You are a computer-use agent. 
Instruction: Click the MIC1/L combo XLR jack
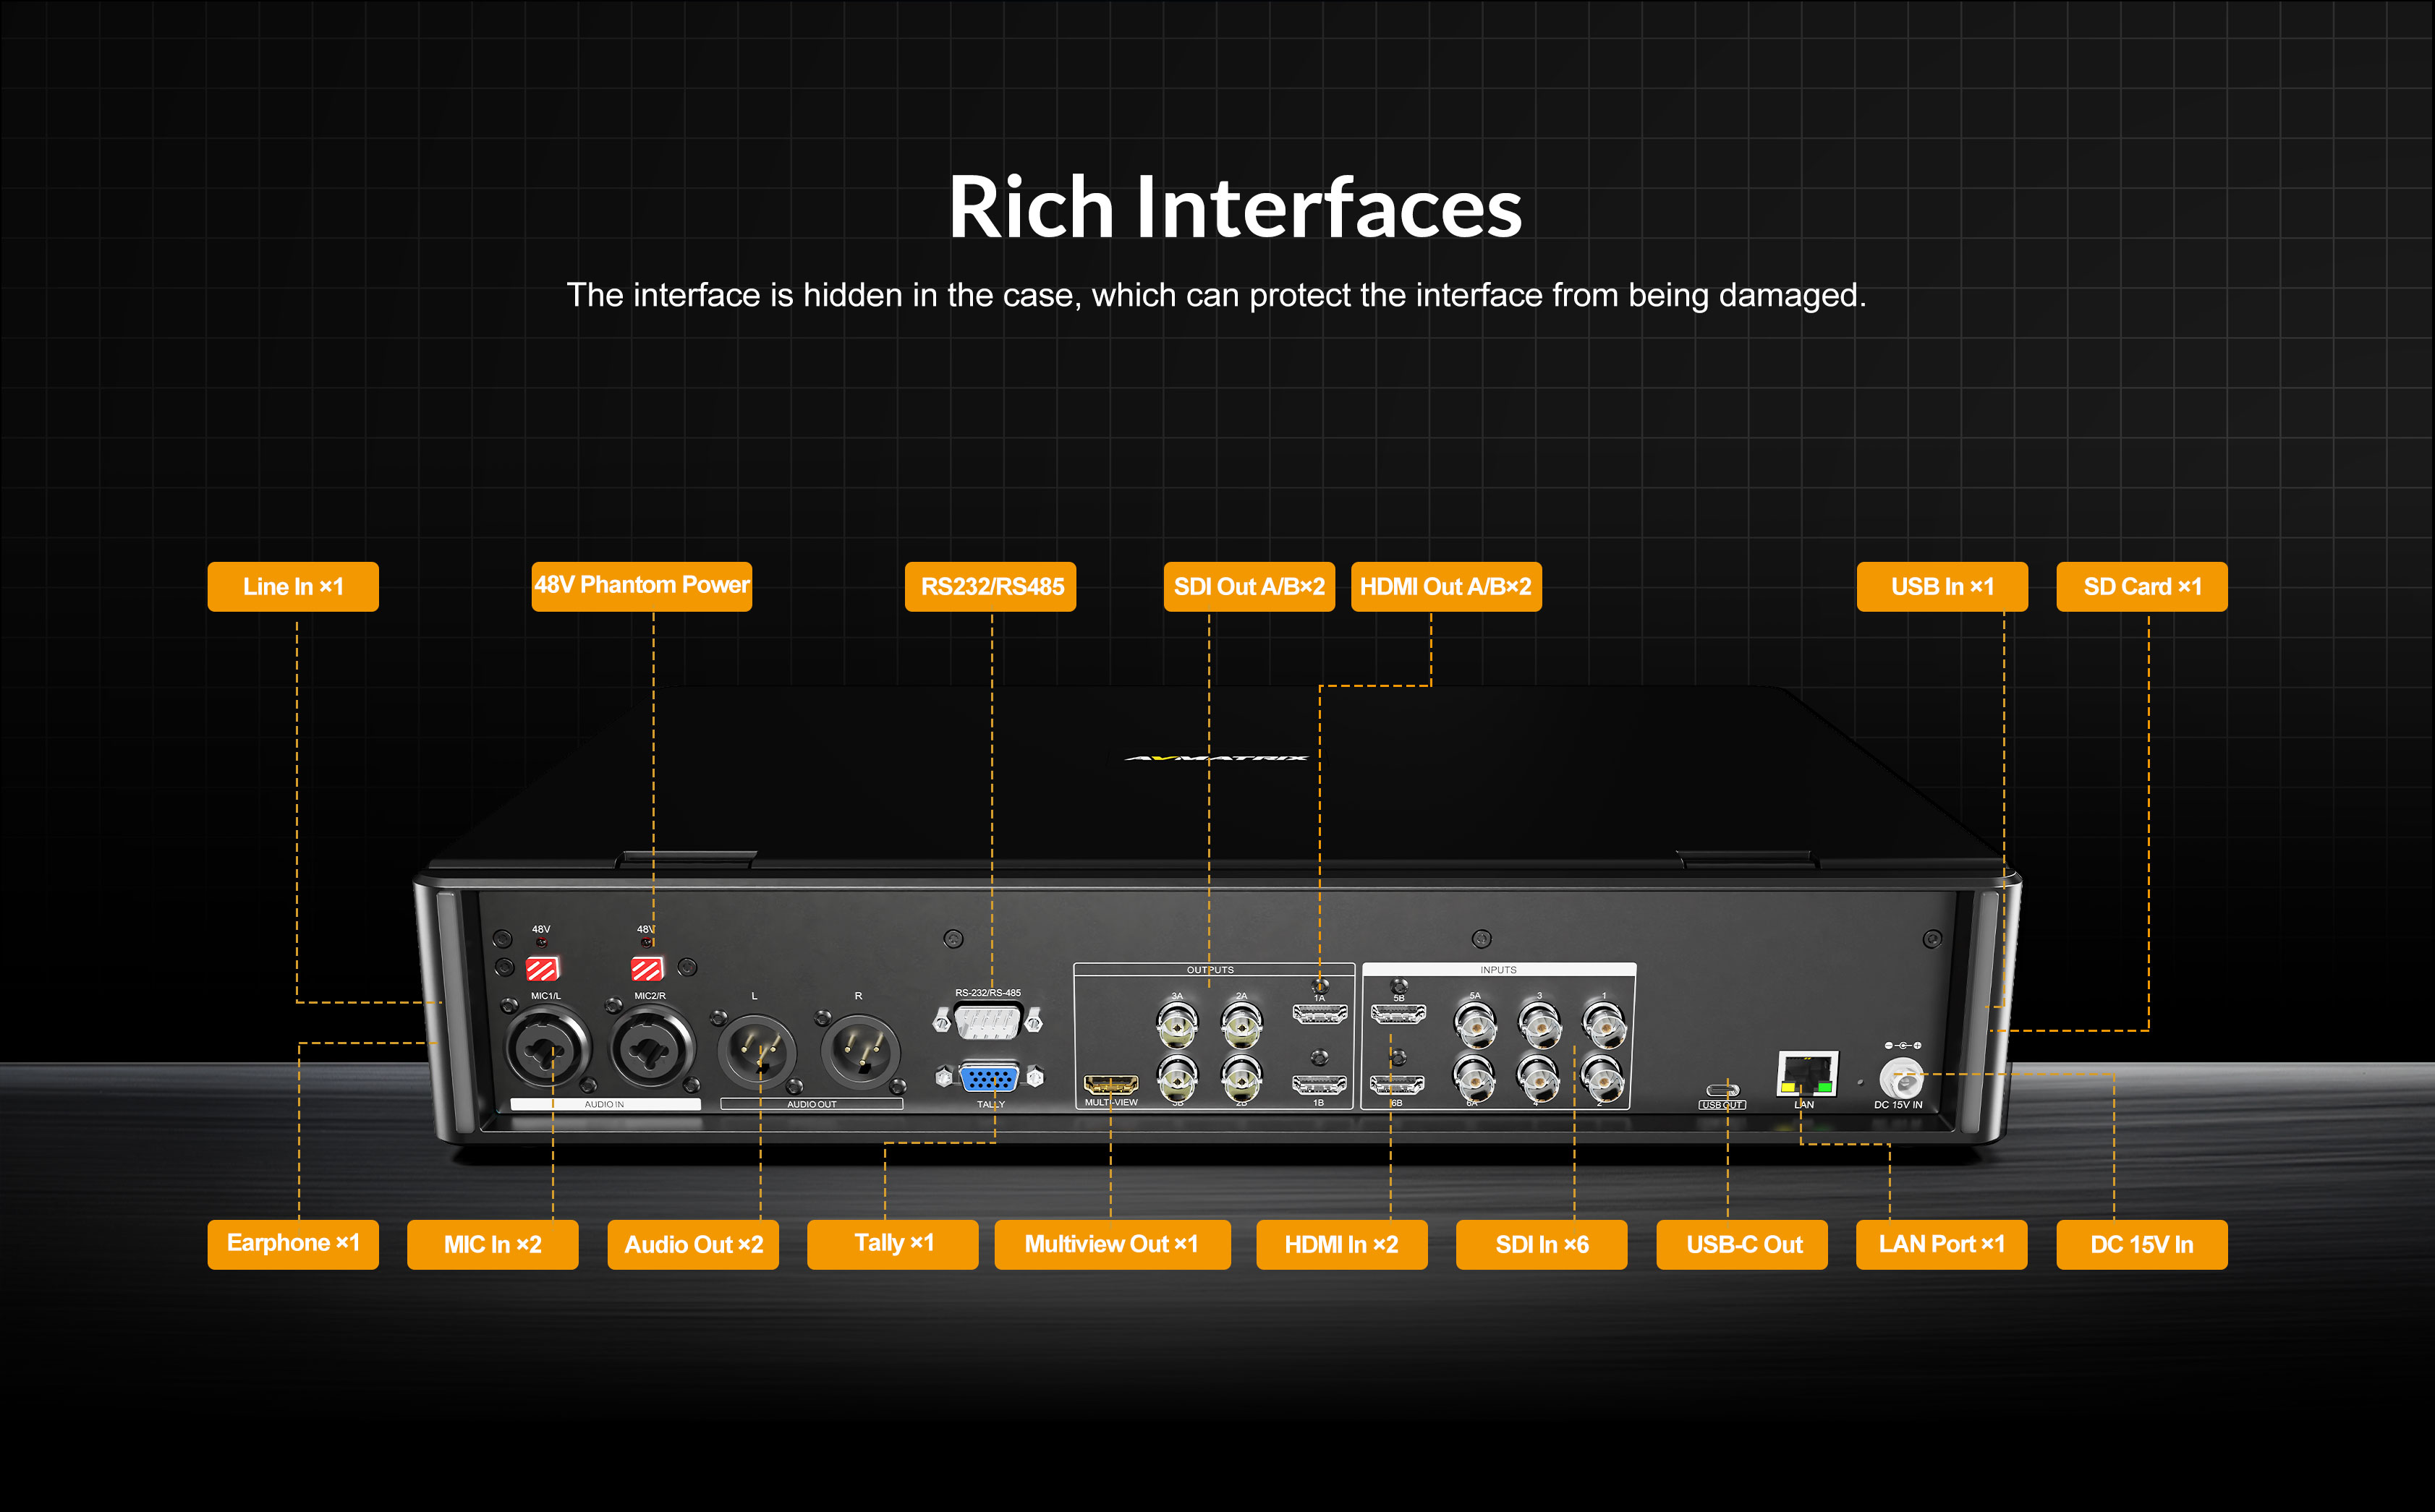pos(546,1050)
